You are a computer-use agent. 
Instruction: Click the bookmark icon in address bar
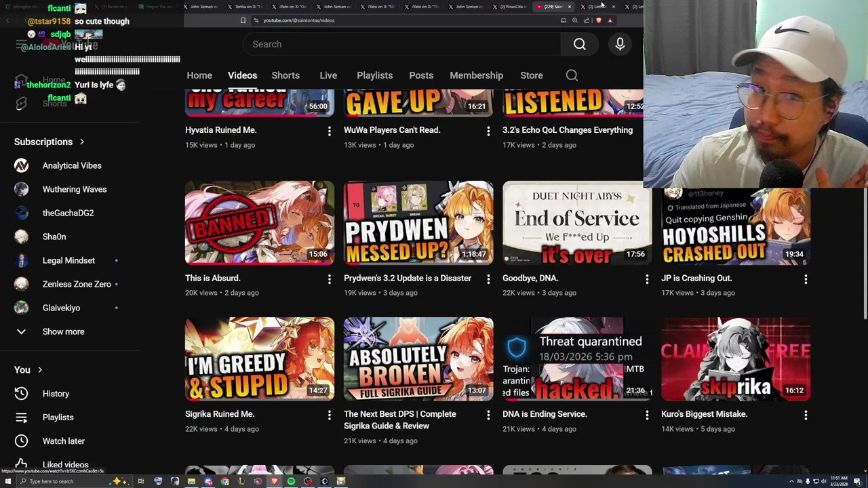tap(243, 20)
